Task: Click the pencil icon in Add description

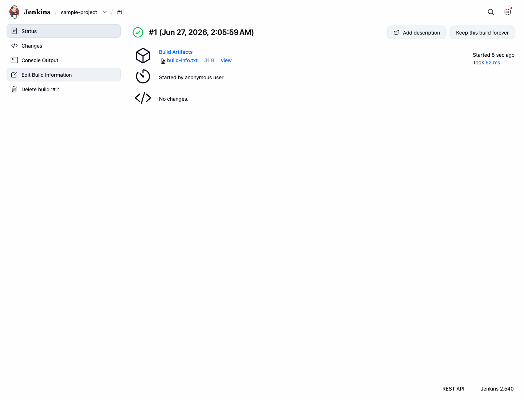Action: click(396, 32)
